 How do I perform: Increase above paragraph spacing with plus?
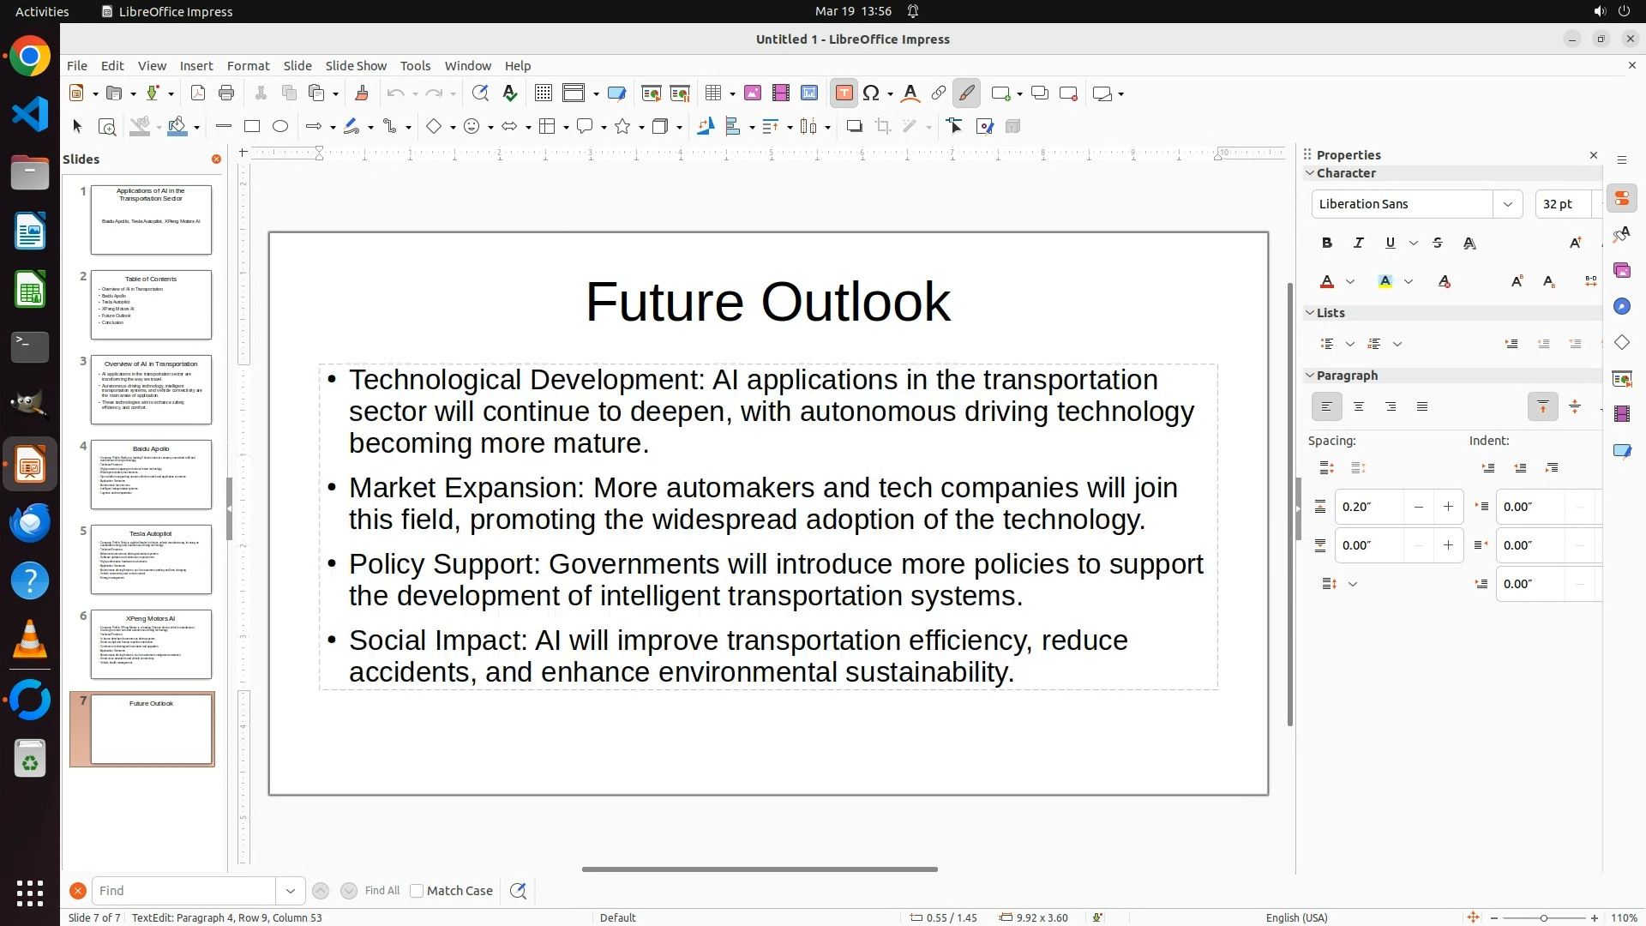[1448, 507]
